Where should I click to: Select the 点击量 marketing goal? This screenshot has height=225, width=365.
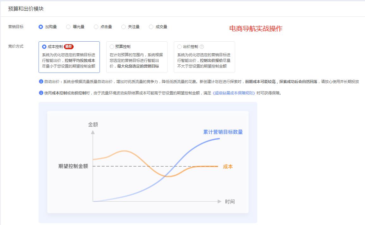[95, 27]
